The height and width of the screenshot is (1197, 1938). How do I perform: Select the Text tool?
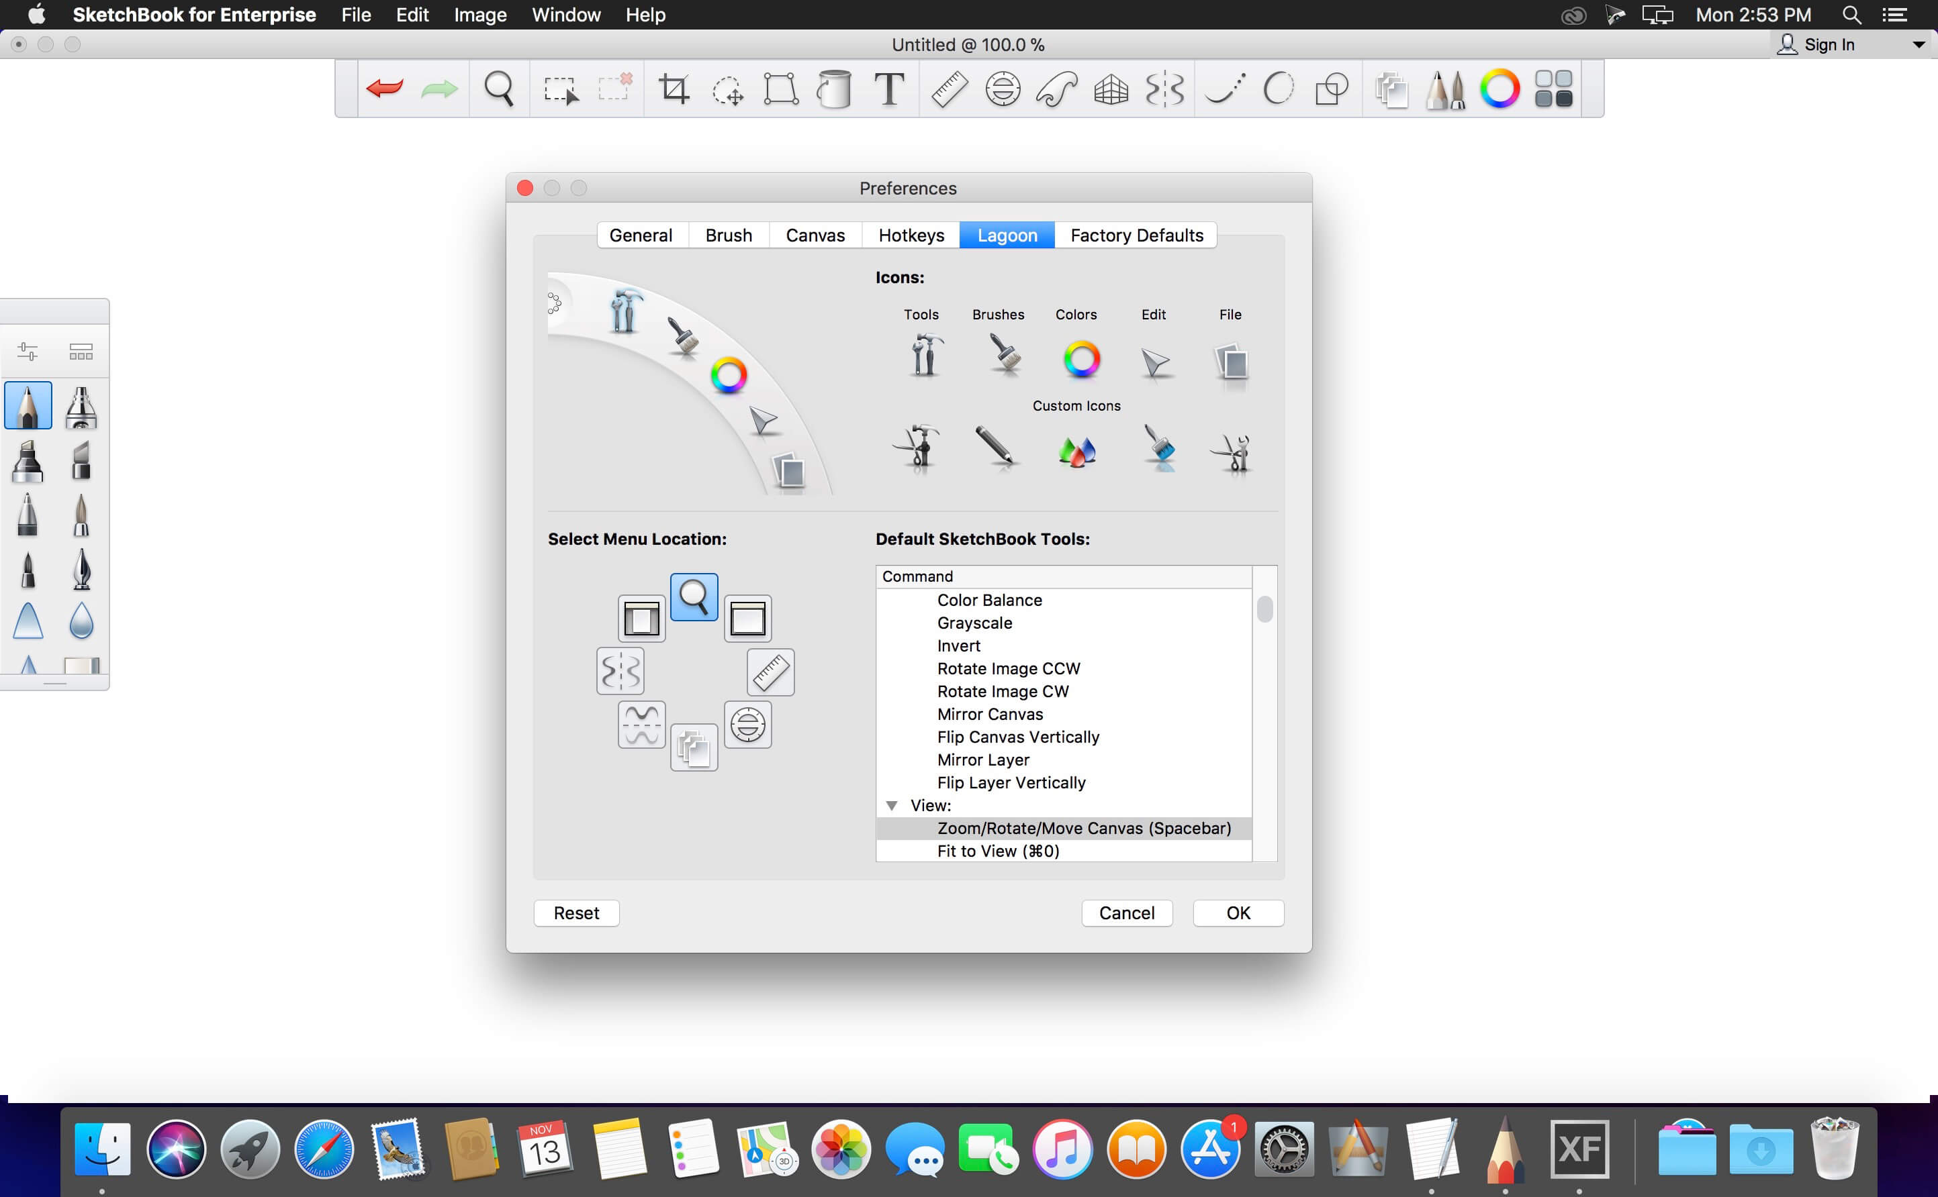[x=889, y=89]
